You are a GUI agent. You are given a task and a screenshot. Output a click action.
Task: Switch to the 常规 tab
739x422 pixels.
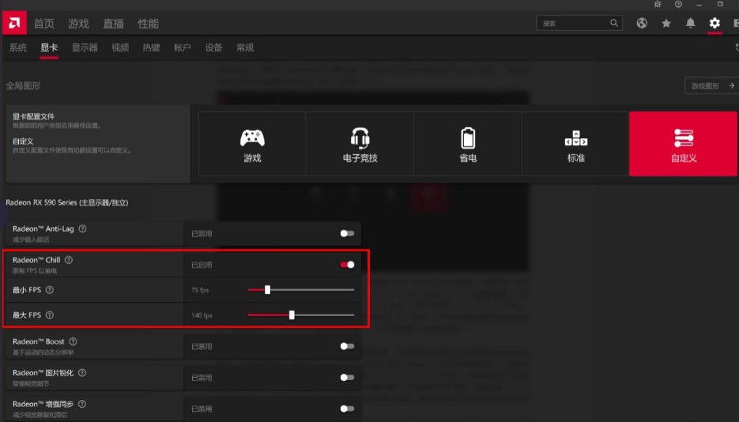(245, 47)
